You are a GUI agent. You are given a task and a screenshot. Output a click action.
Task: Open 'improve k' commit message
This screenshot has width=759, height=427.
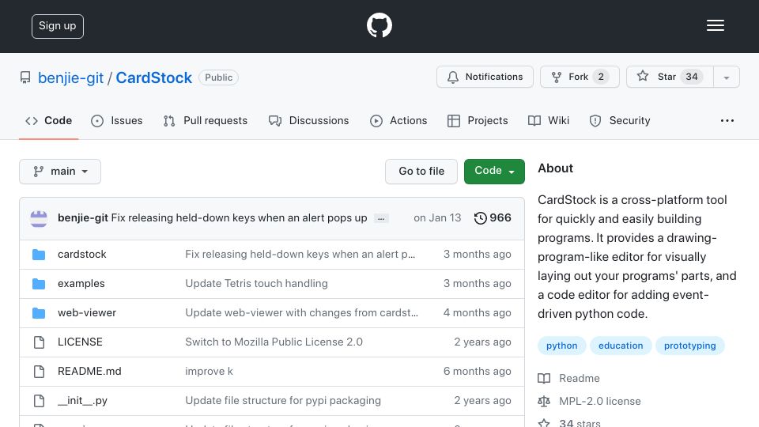tap(209, 372)
